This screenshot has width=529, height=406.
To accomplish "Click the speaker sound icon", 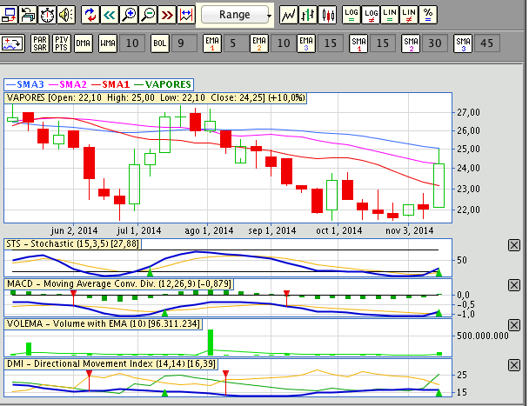I will (x=67, y=15).
